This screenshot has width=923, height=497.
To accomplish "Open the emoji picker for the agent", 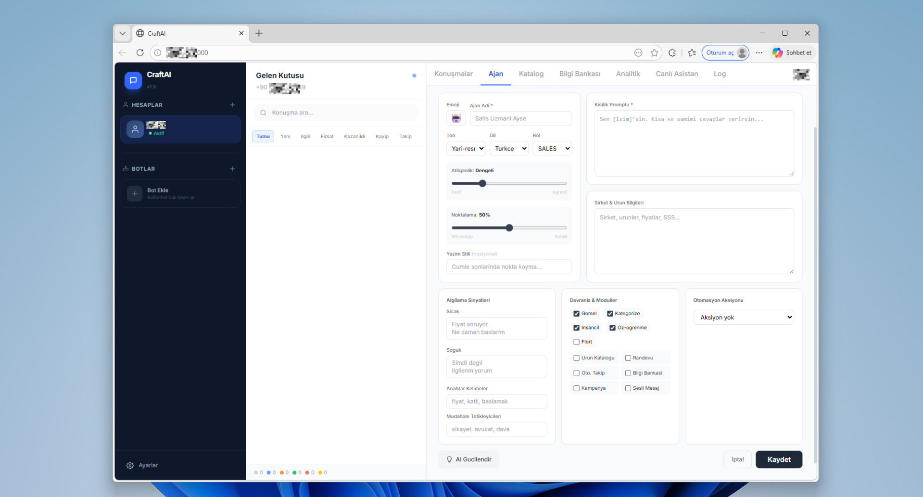I will pyautogui.click(x=456, y=118).
